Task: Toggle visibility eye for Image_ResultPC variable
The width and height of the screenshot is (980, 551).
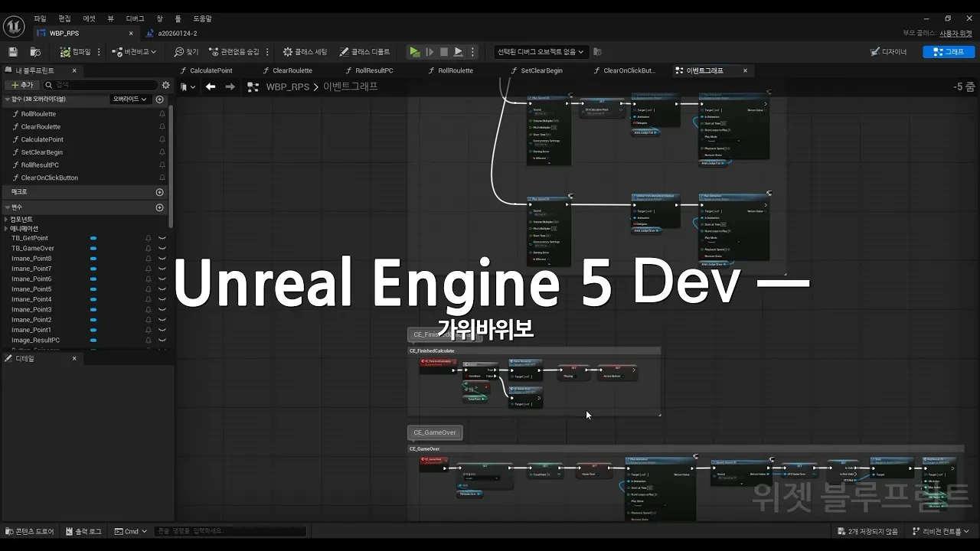Action: click(162, 341)
